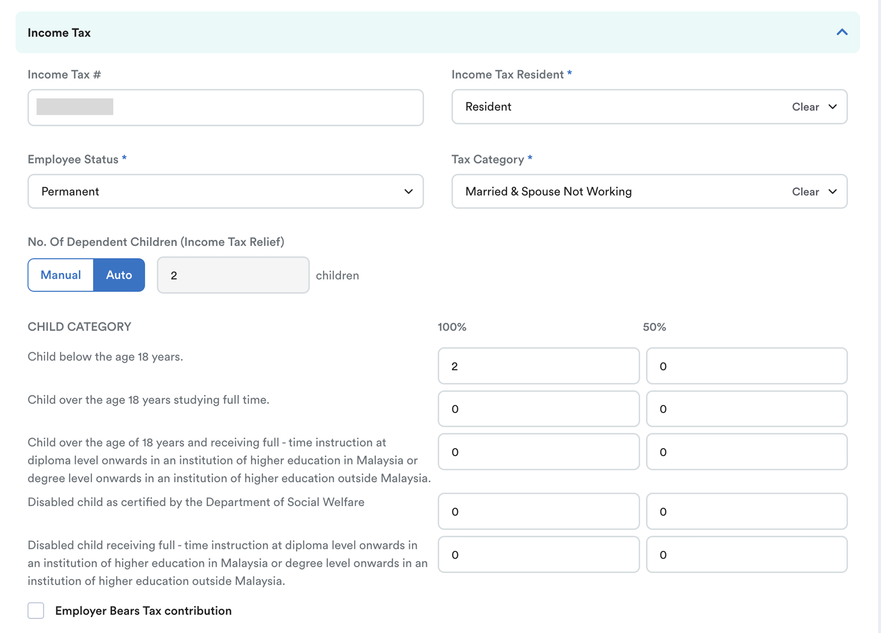
Task: Click 50% field for child studying full time
Action: click(x=747, y=409)
